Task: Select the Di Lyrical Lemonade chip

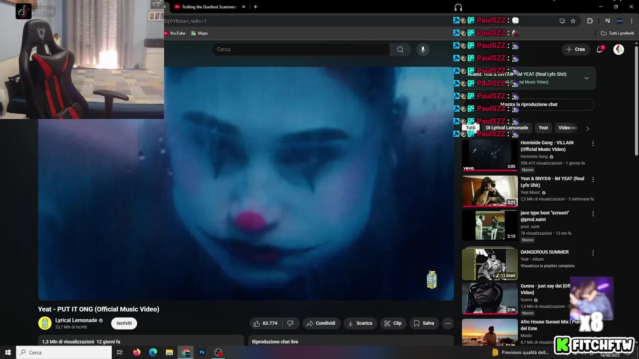Action: coord(507,128)
